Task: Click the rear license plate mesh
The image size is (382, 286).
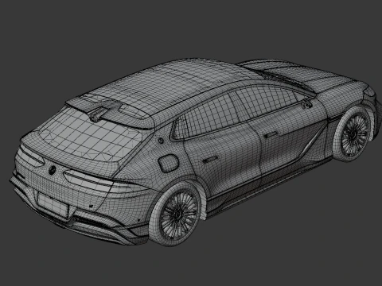Action: coord(53,205)
